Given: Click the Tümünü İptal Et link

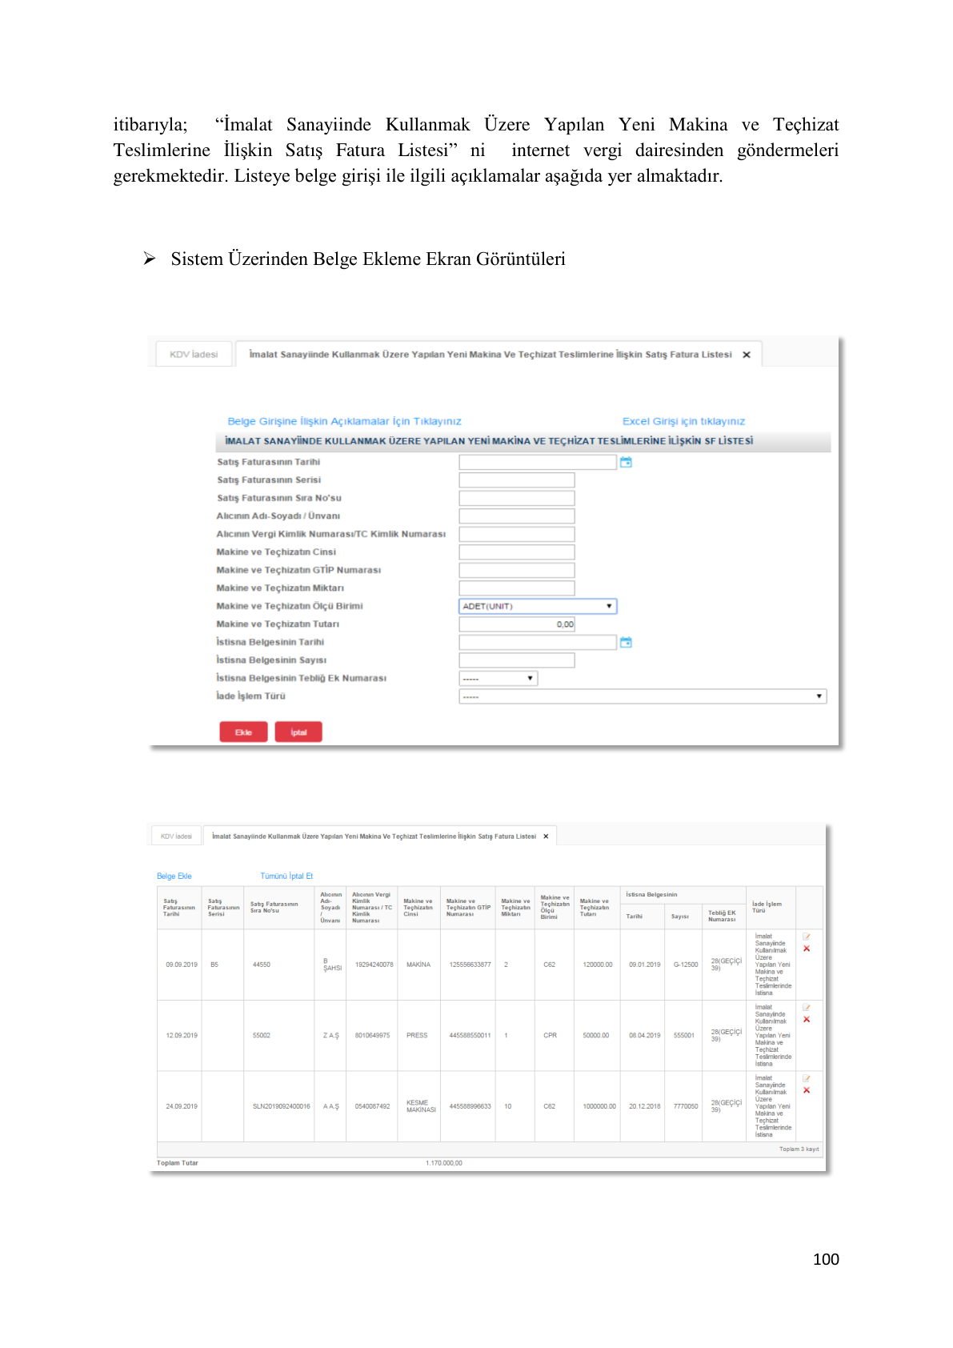Looking at the screenshot, I should (286, 876).
